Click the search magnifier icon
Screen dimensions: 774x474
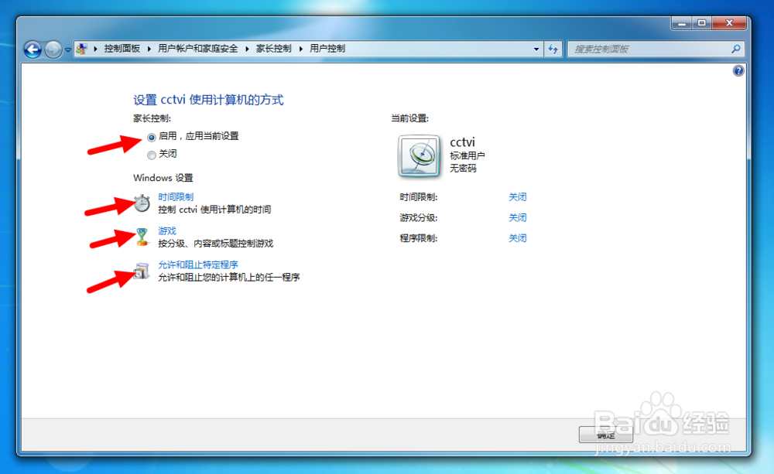click(735, 49)
